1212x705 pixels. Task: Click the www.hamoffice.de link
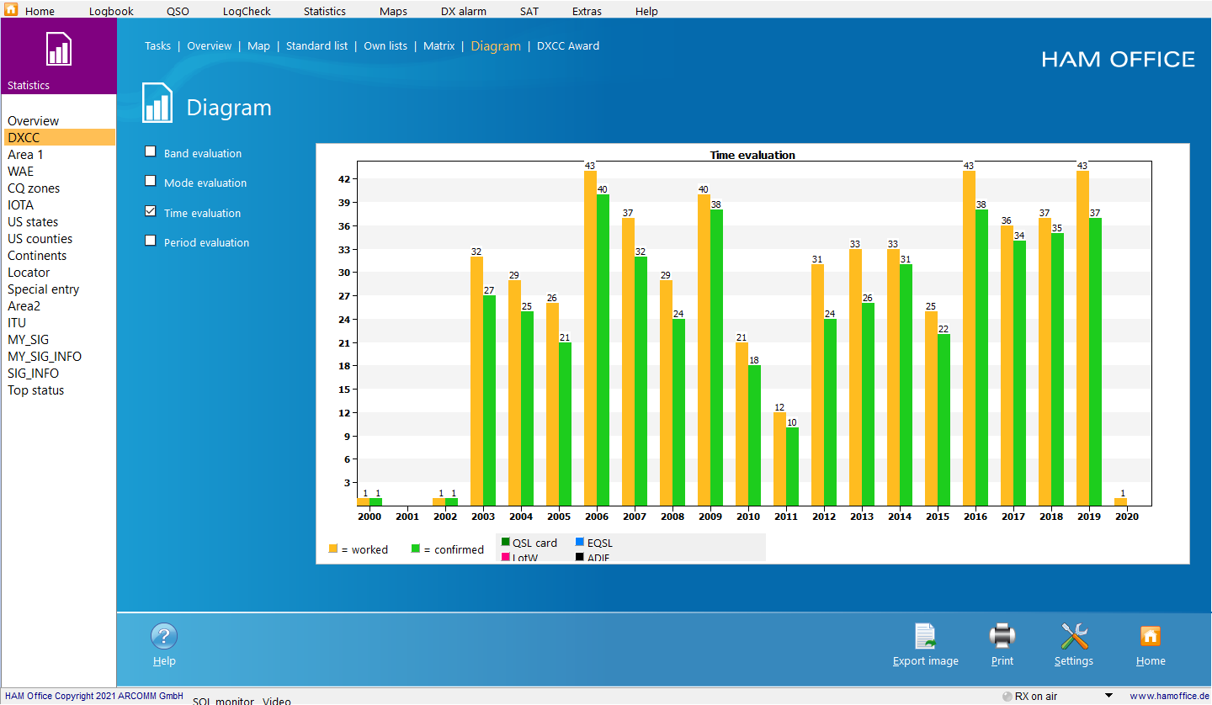(x=1168, y=697)
